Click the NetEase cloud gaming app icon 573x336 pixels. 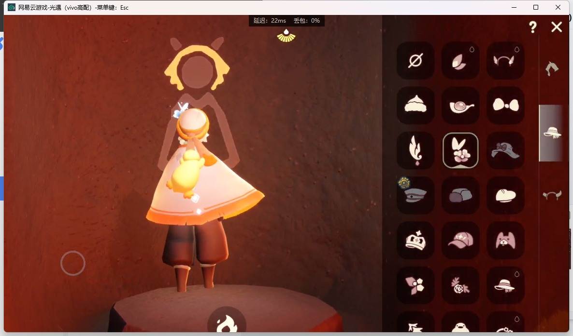click(12, 7)
